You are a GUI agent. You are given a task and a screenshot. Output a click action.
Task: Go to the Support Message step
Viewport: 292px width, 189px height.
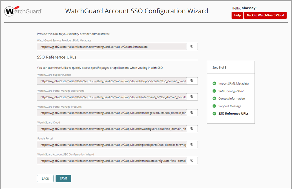[229, 106]
